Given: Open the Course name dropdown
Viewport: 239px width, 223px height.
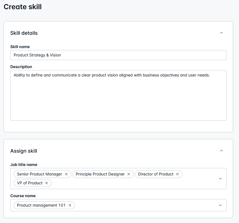Looking at the screenshot, I should [220, 205].
